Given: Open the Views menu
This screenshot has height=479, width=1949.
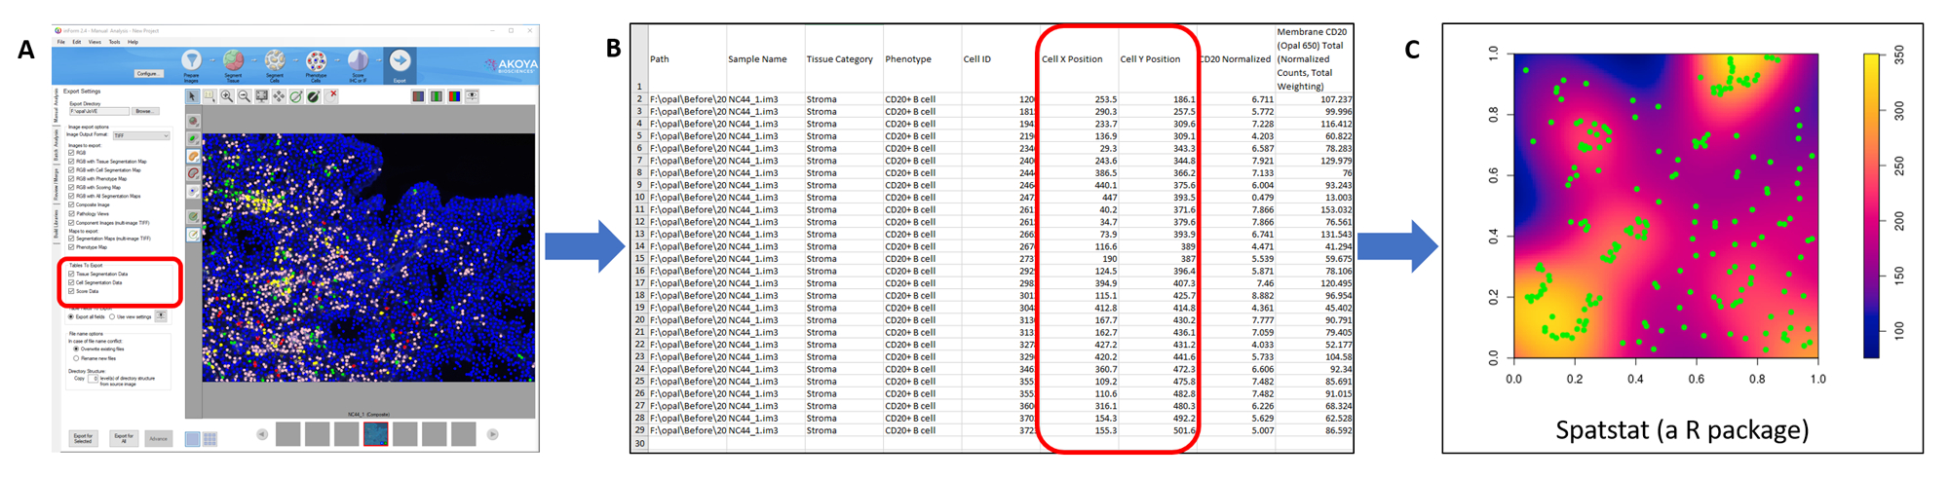Looking at the screenshot, I should 95,42.
